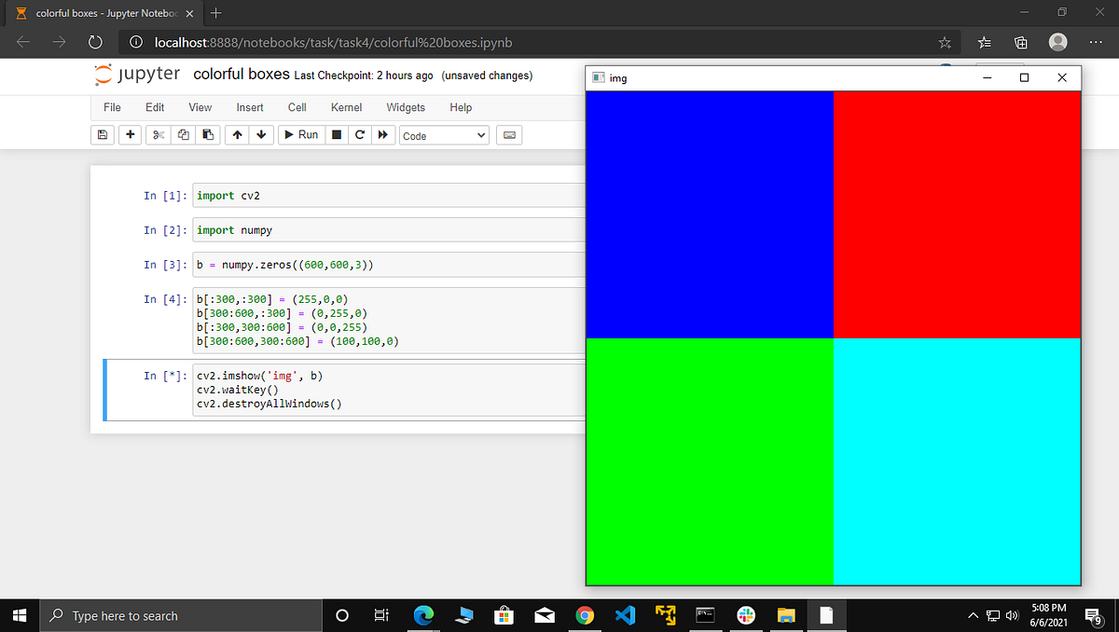Copy the selected cells
Viewport: 1119px width, 632px height.
click(182, 134)
